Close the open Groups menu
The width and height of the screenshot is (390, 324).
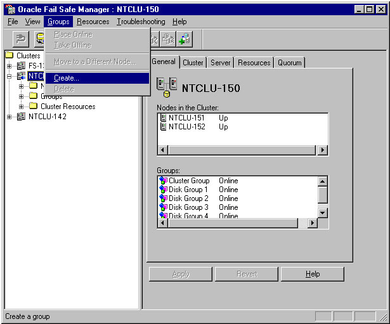(x=58, y=22)
